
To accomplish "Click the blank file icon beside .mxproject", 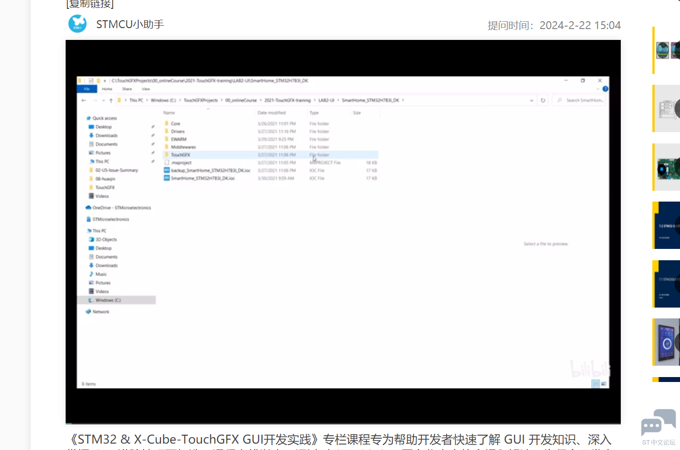I will point(167,163).
